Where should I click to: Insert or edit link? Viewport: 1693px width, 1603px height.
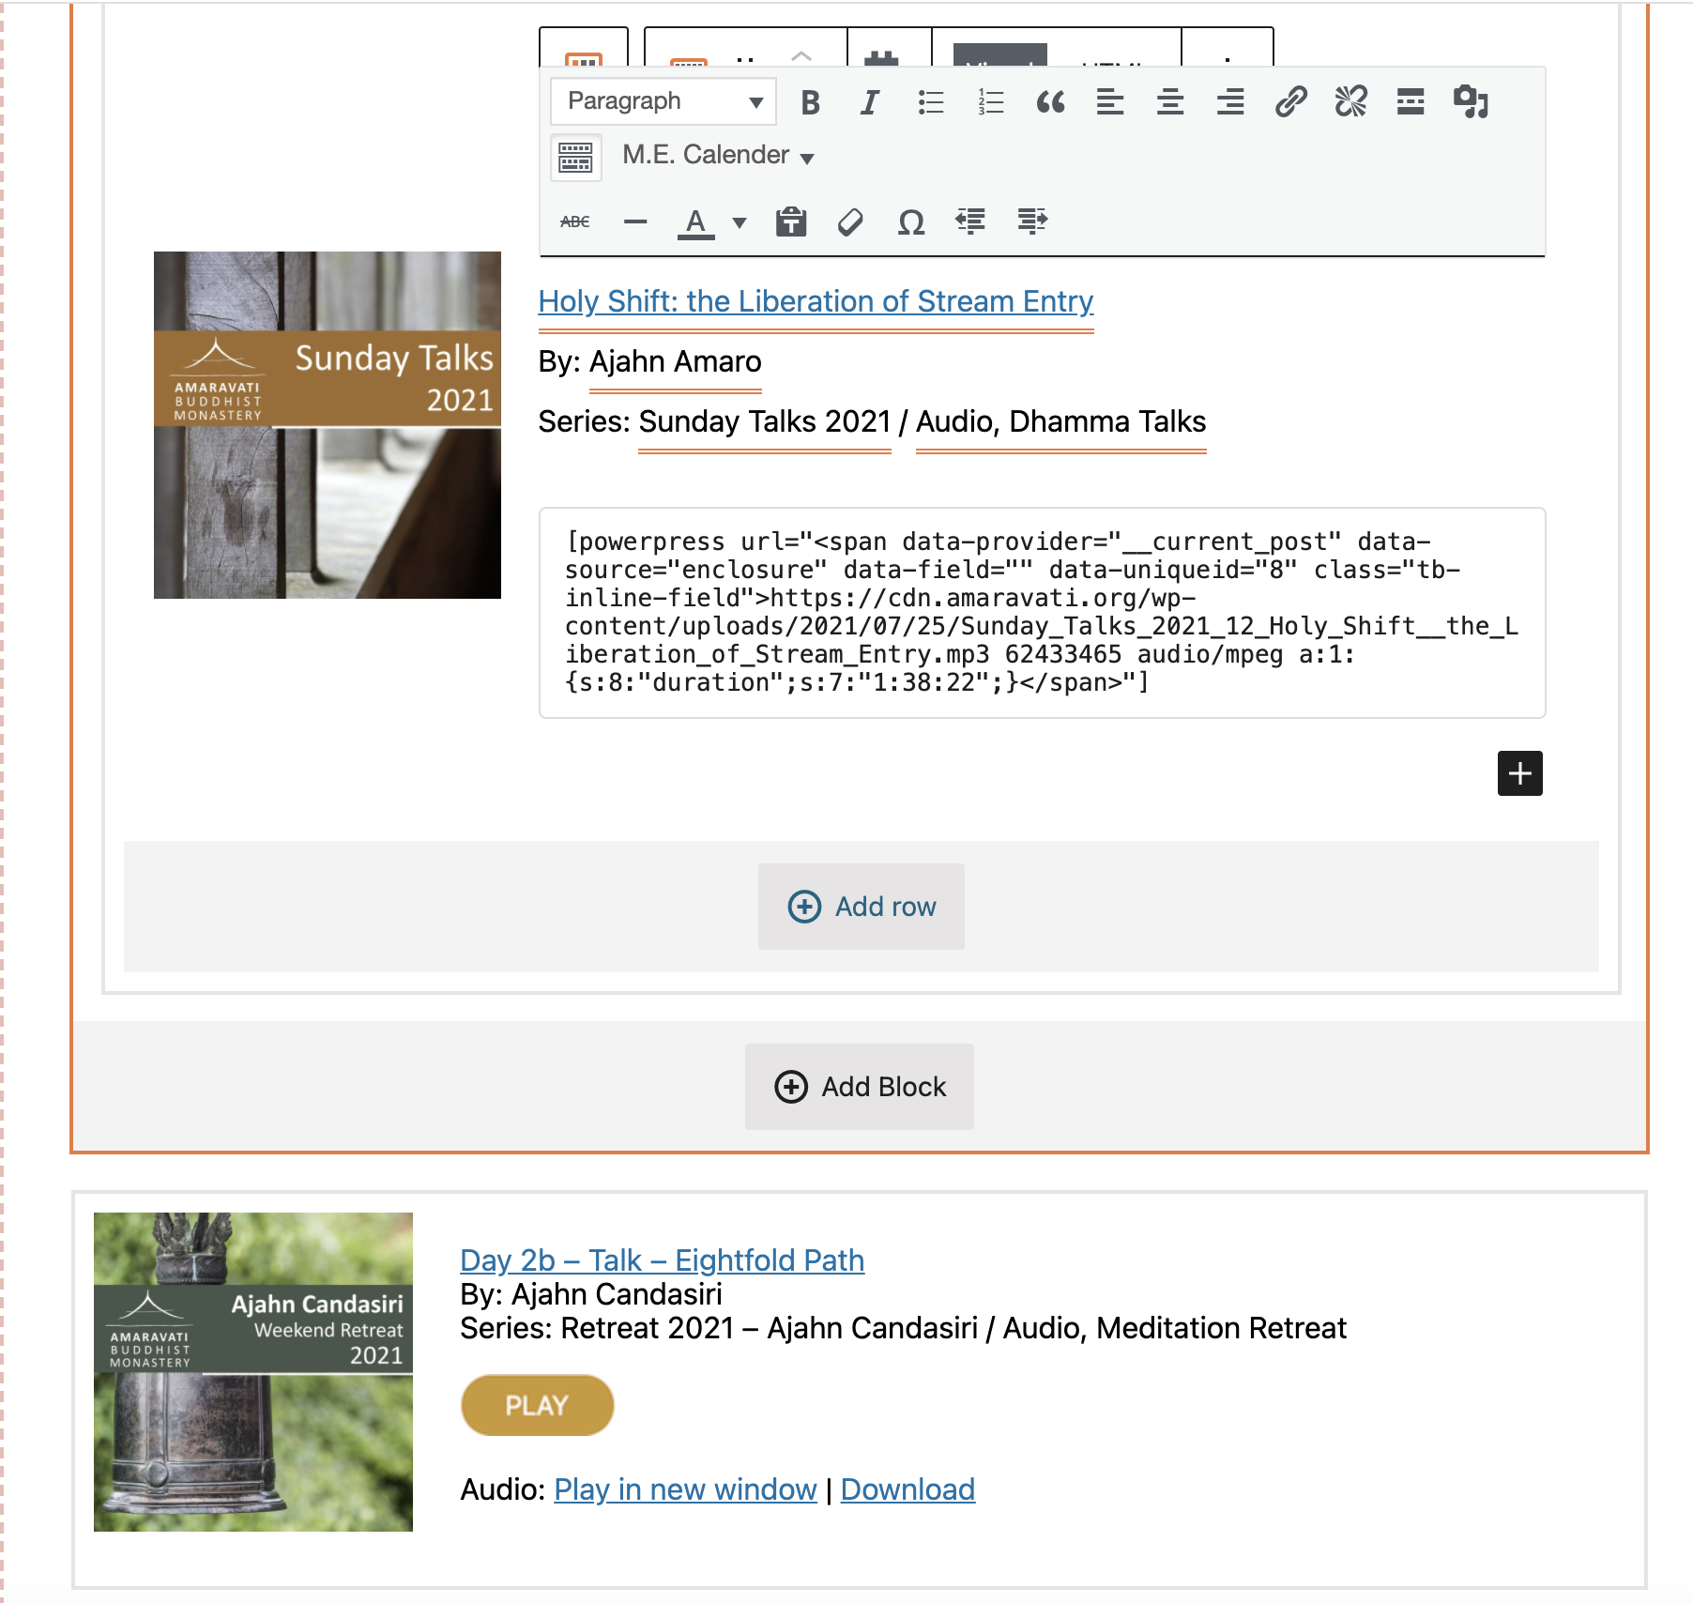coord(1290,101)
